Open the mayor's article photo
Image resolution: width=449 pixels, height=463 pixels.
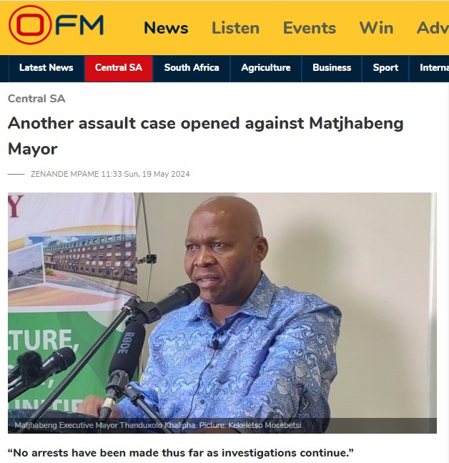(222, 313)
